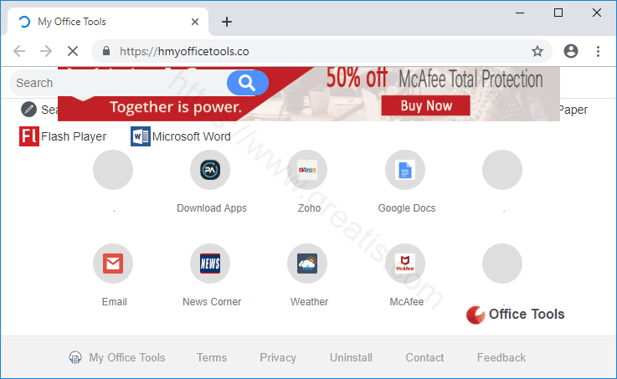Check the Weather shortcut icon
Viewport: 617px width, 379px height.
click(x=307, y=264)
